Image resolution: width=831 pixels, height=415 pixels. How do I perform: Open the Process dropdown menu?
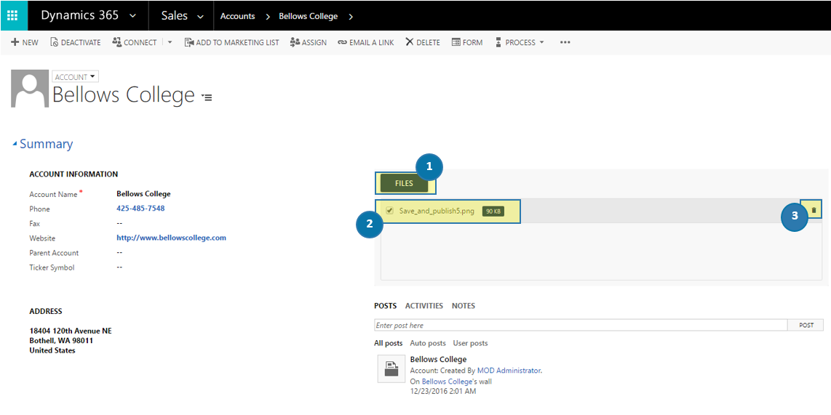[x=541, y=43]
